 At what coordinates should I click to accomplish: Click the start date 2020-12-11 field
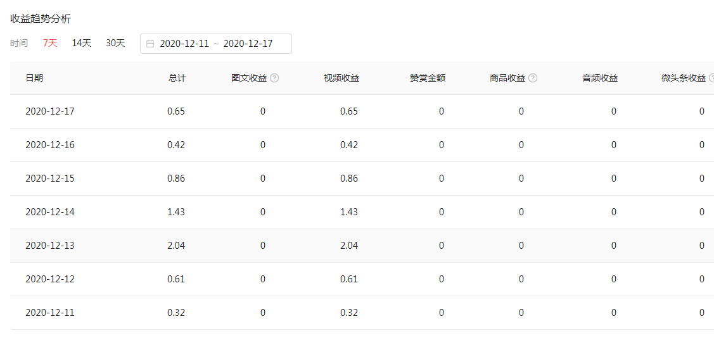pos(184,44)
